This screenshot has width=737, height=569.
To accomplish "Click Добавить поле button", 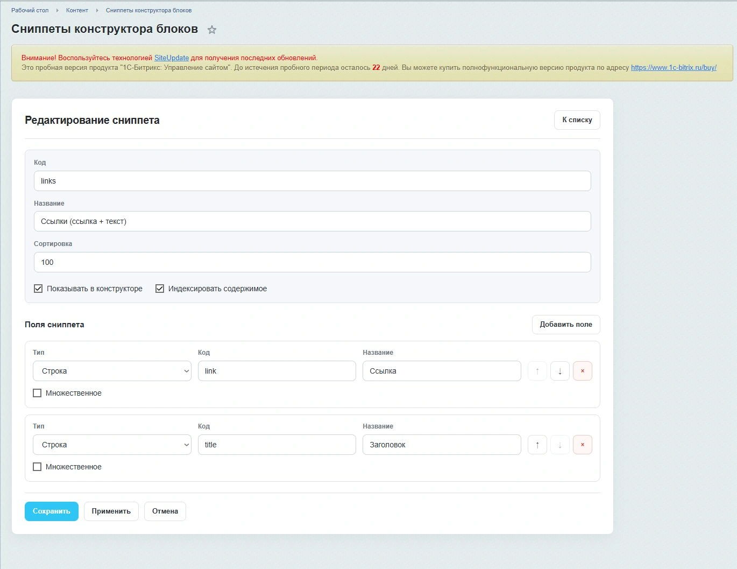I will pos(566,325).
